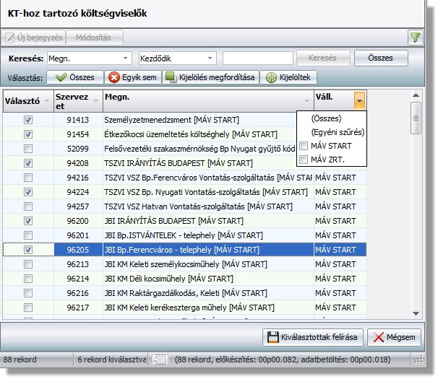Save with Kiválasztottak felírása button
This screenshot has width=438, height=379.
point(312,337)
